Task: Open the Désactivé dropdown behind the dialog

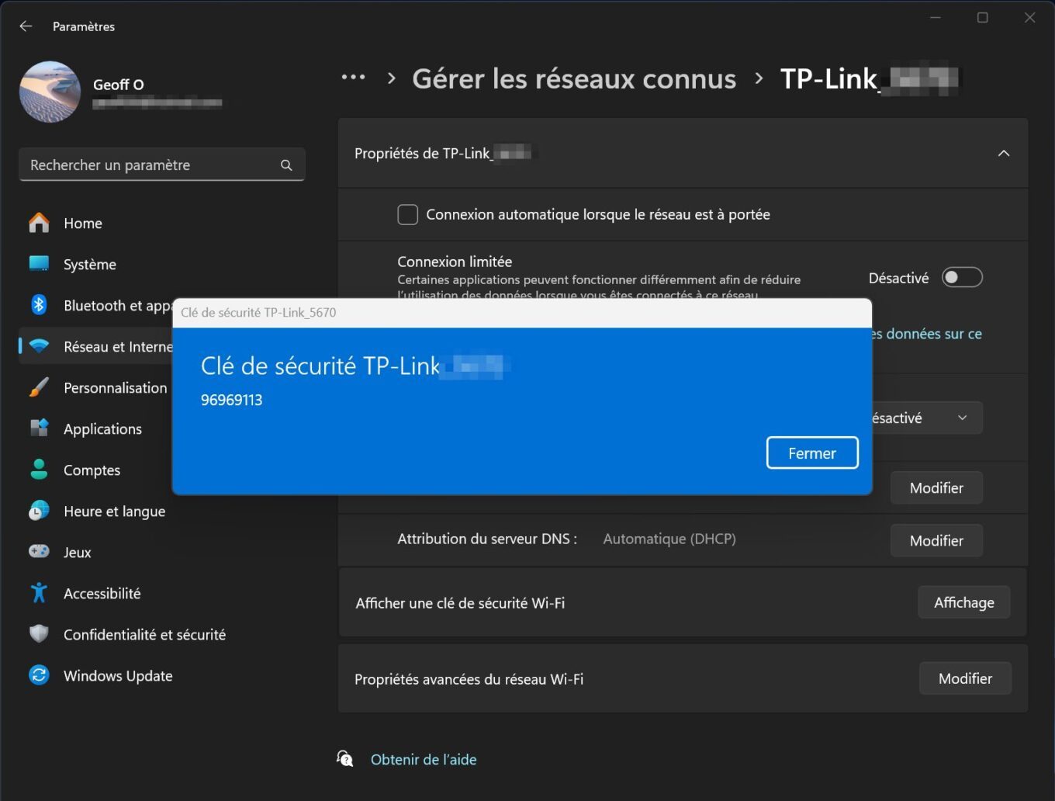Action: (x=927, y=418)
